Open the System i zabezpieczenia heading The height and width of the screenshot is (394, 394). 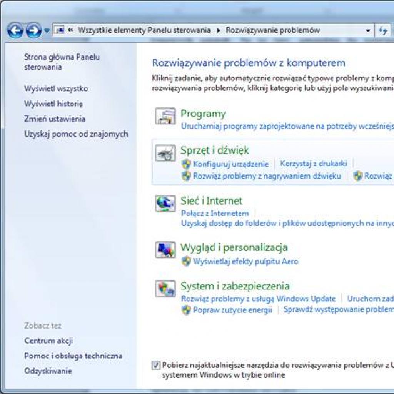click(235, 286)
